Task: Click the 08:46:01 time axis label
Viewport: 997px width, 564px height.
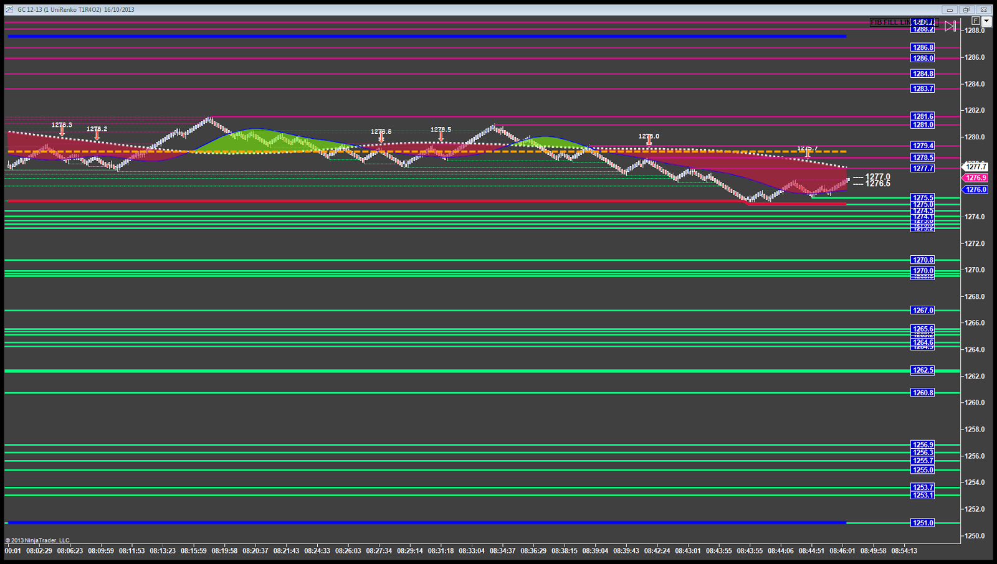Action: point(842,550)
